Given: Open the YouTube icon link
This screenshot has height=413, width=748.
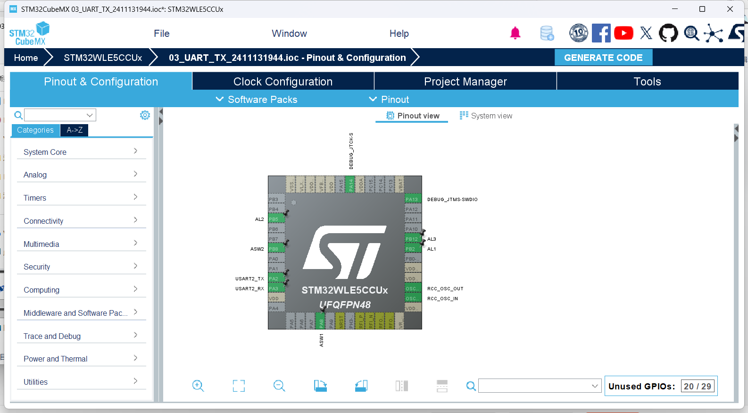Looking at the screenshot, I should pos(623,33).
